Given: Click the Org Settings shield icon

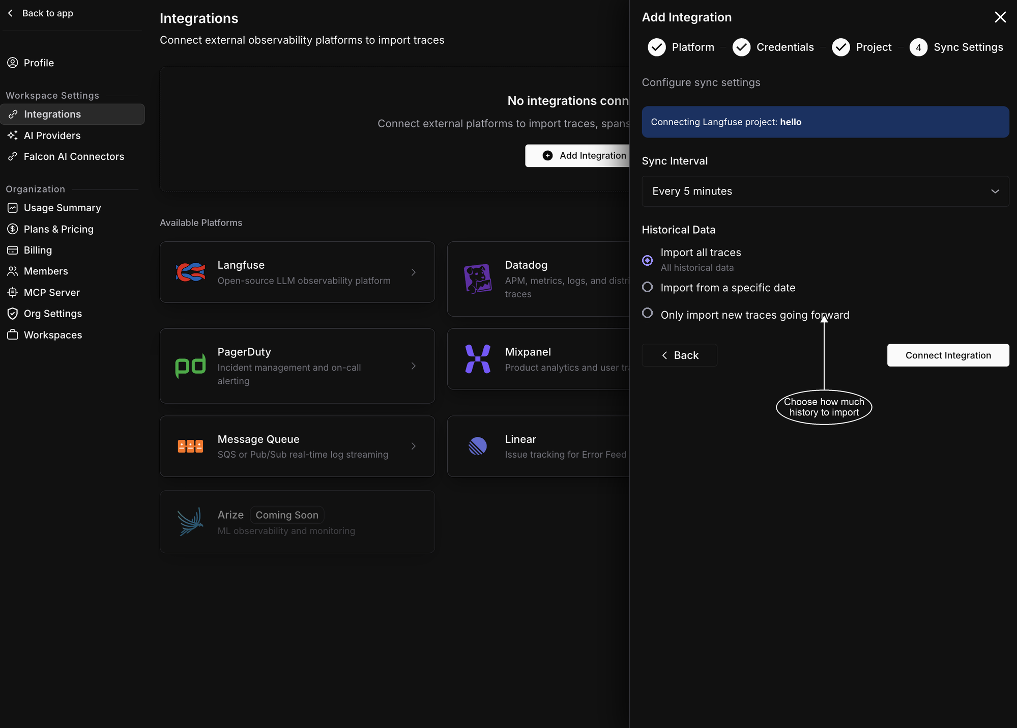Looking at the screenshot, I should [13, 314].
